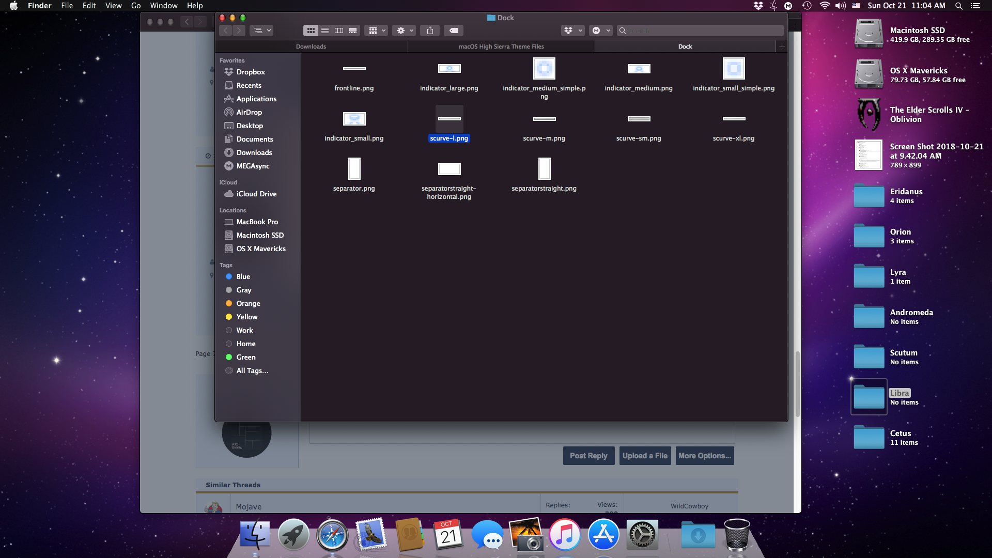Viewport: 992px width, 558px height.
Task: Filter by the Yellow tag
Action: point(247,317)
